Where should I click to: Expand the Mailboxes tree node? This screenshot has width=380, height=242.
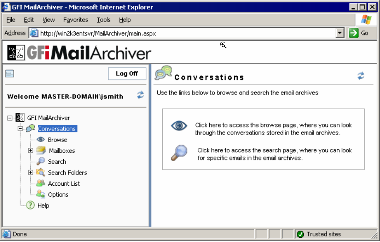[x=30, y=151]
